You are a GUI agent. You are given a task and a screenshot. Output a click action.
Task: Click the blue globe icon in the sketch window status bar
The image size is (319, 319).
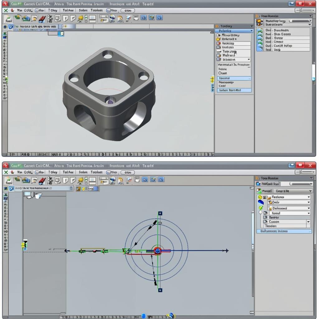tap(144, 316)
